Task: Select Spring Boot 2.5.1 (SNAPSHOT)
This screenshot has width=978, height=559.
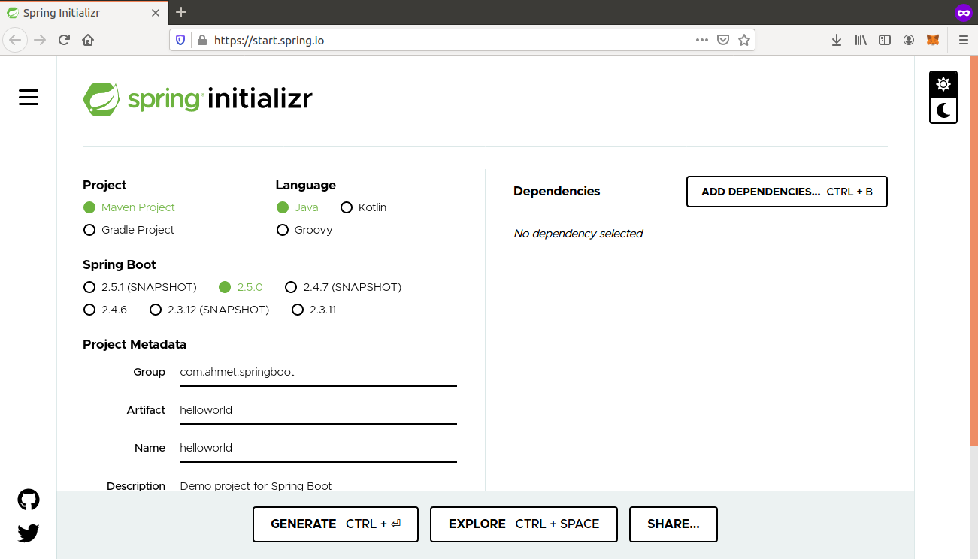Action: tap(140, 287)
